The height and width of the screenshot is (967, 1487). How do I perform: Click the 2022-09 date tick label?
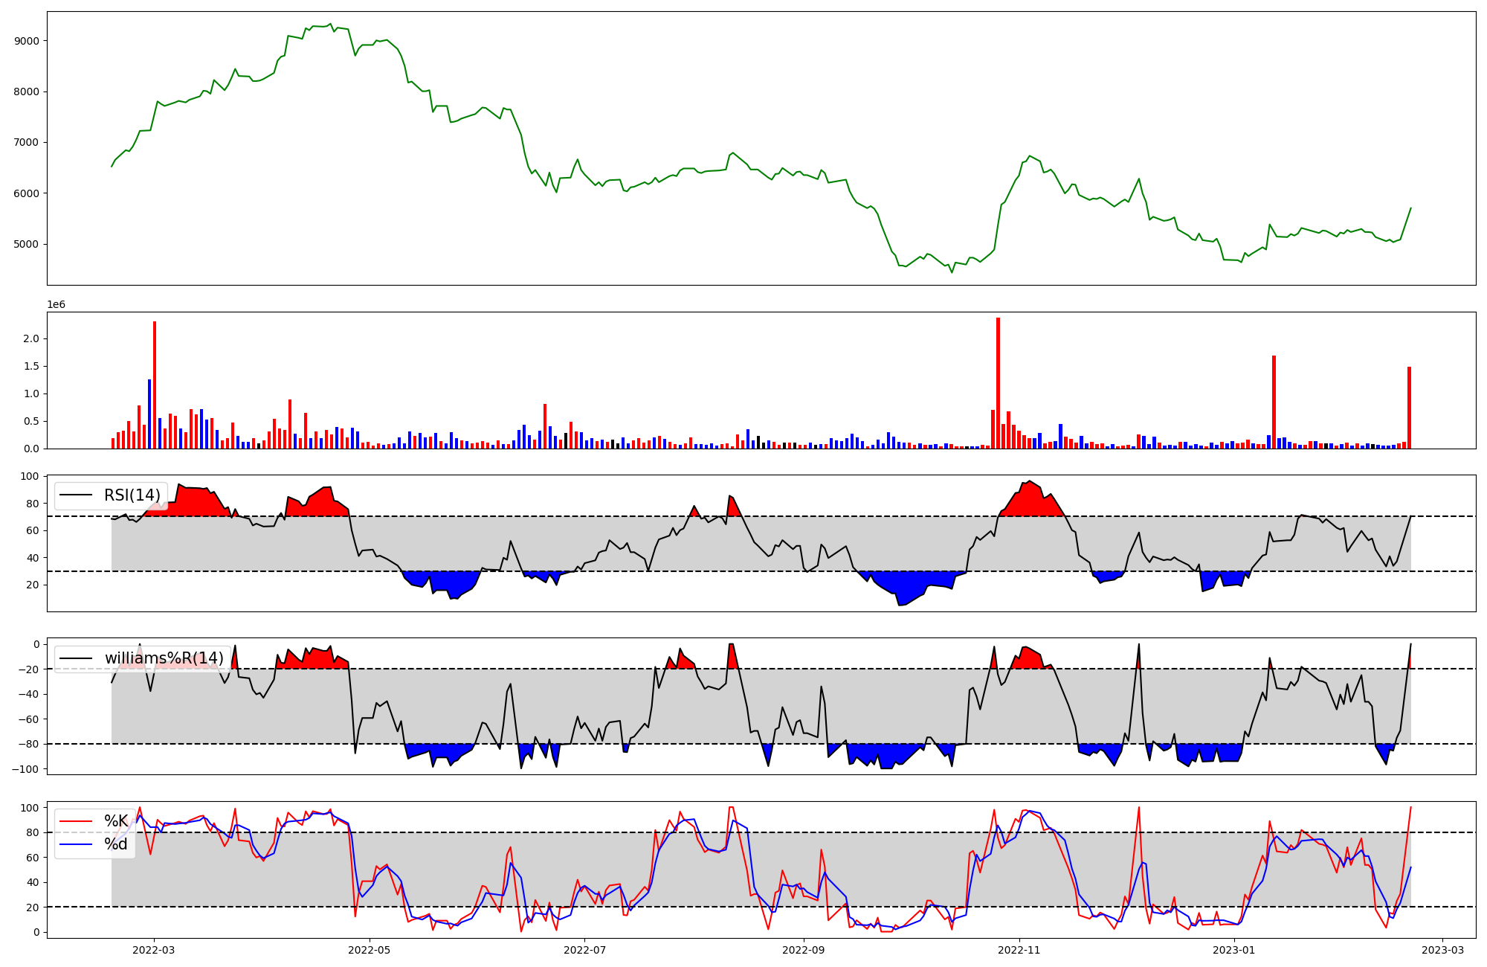804,950
